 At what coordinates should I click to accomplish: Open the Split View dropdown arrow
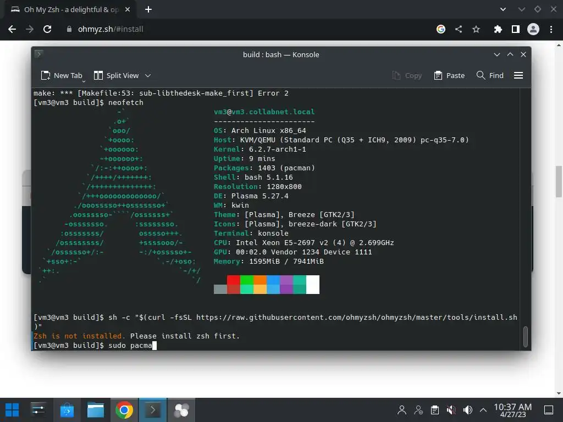tap(148, 75)
